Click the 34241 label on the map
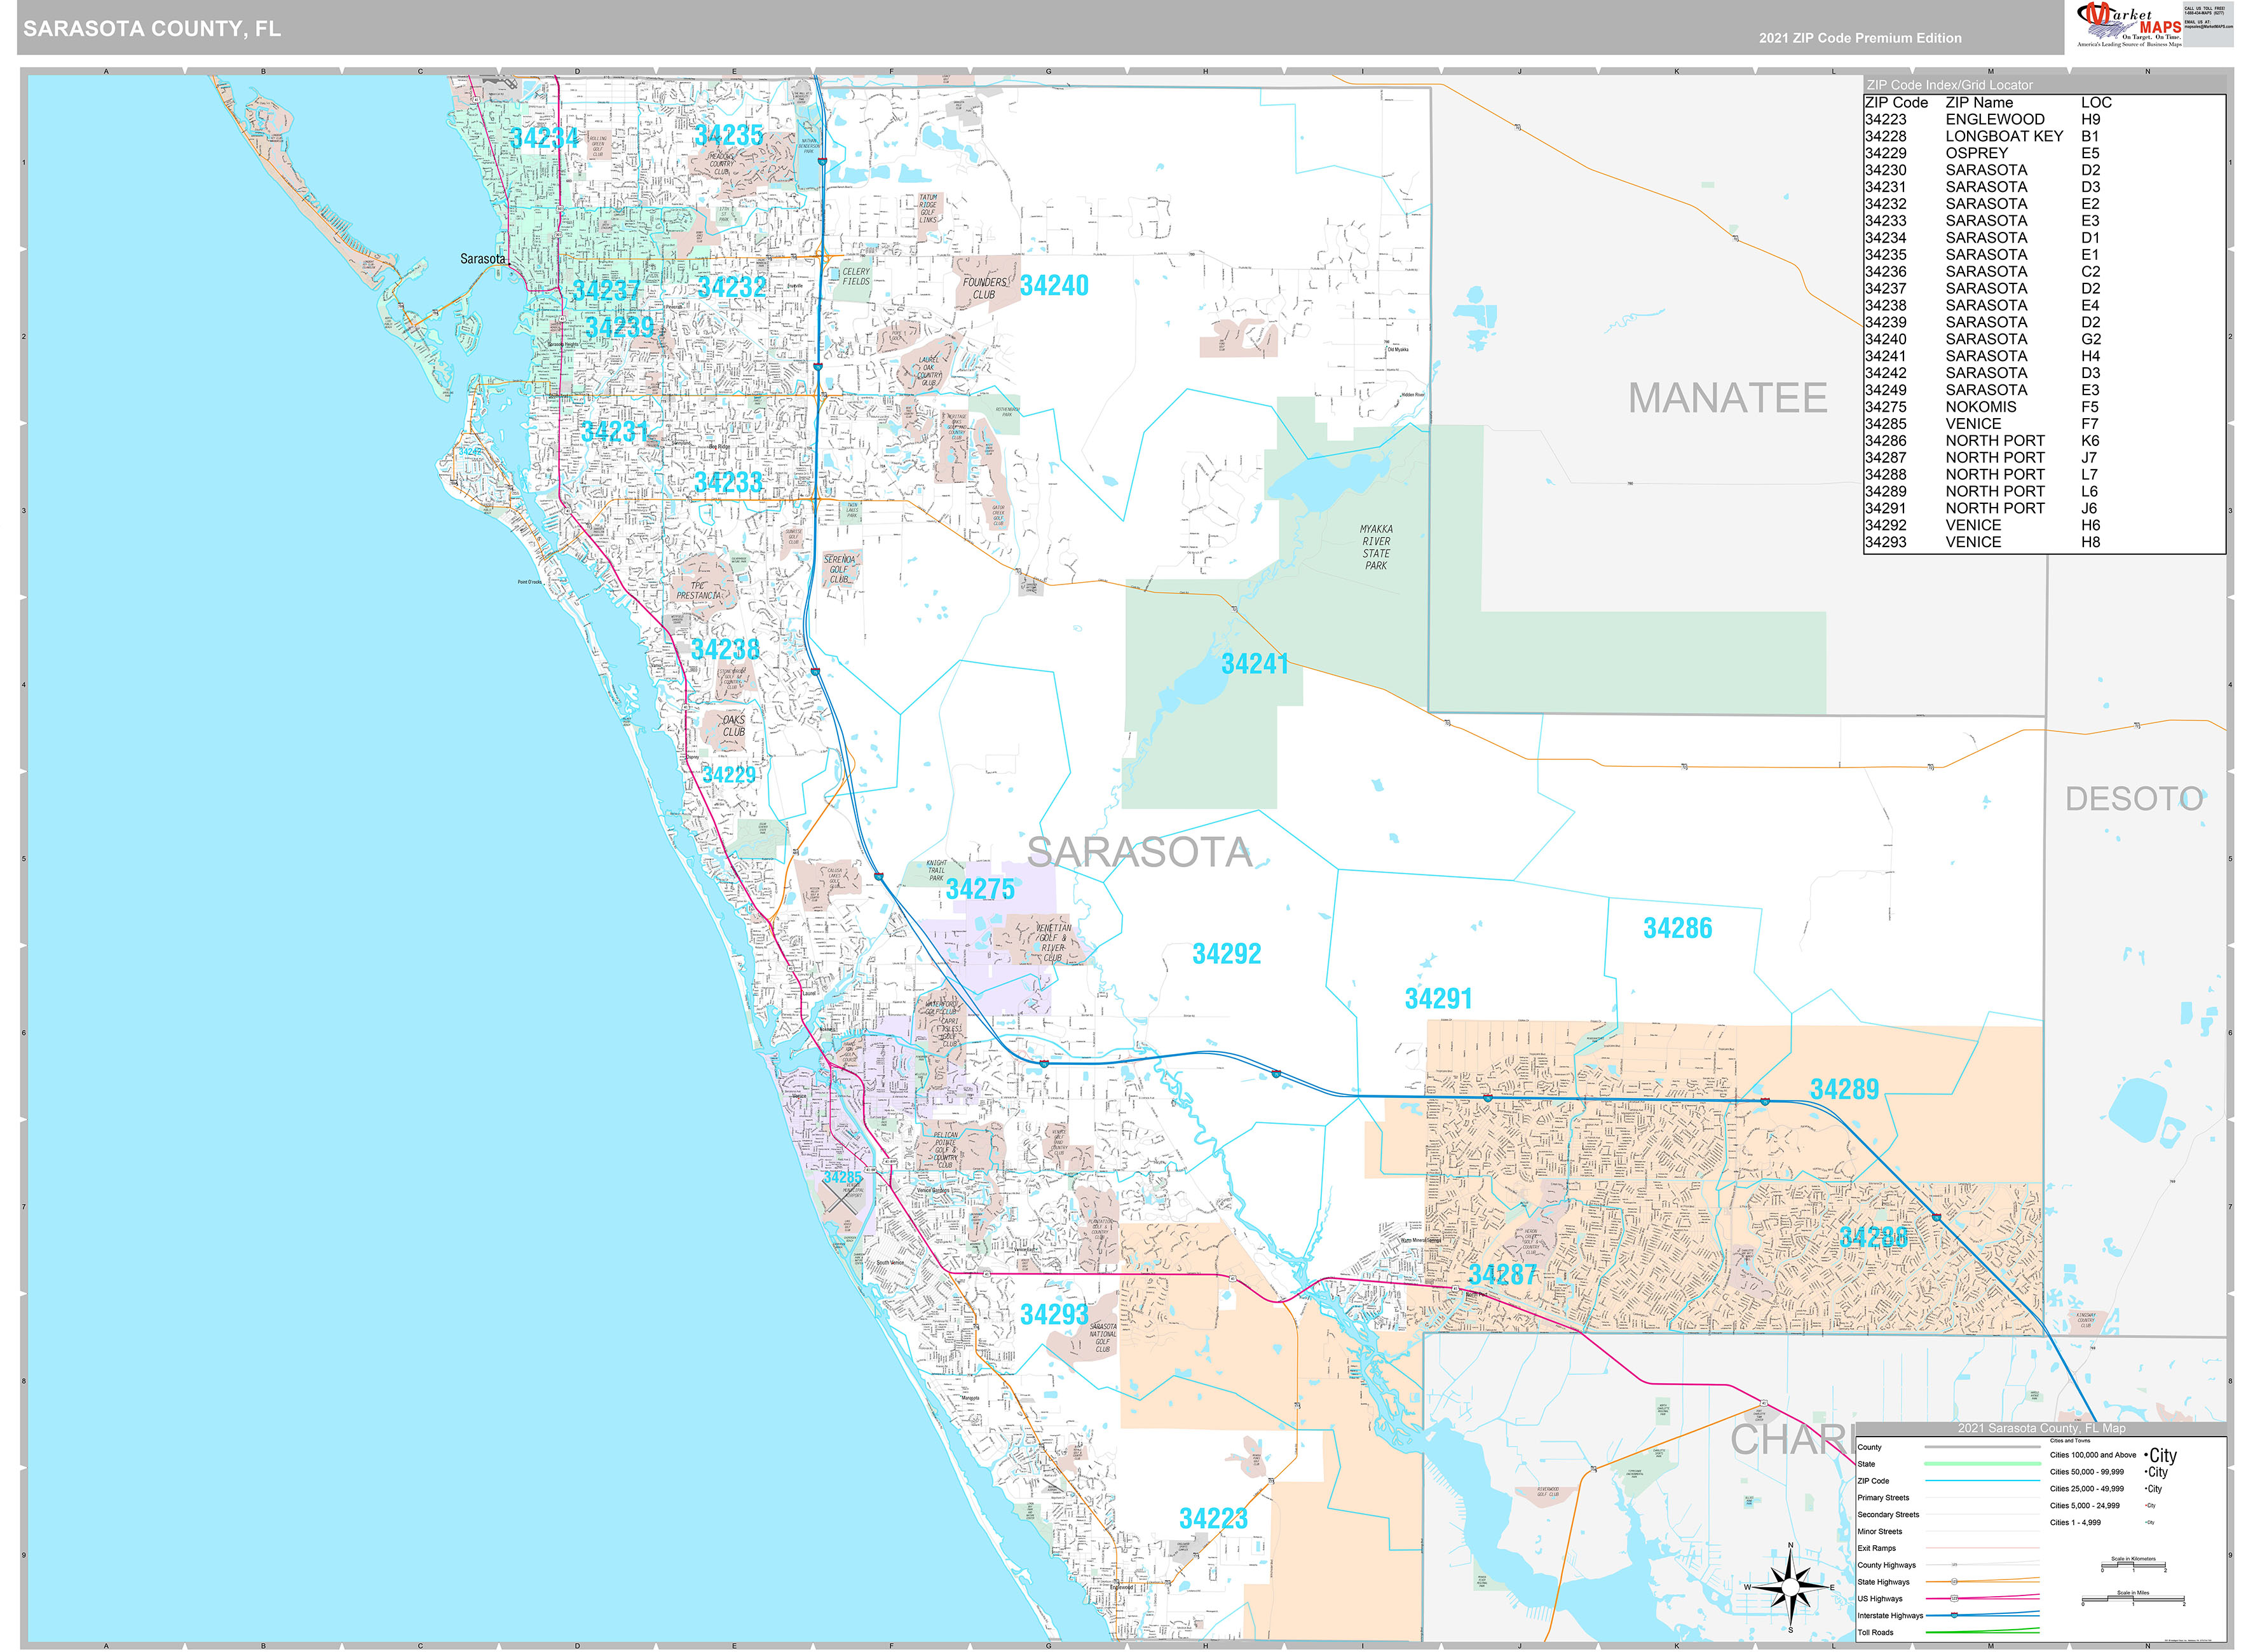The width and height of the screenshot is (2253, 1652). click(1255, 664)
